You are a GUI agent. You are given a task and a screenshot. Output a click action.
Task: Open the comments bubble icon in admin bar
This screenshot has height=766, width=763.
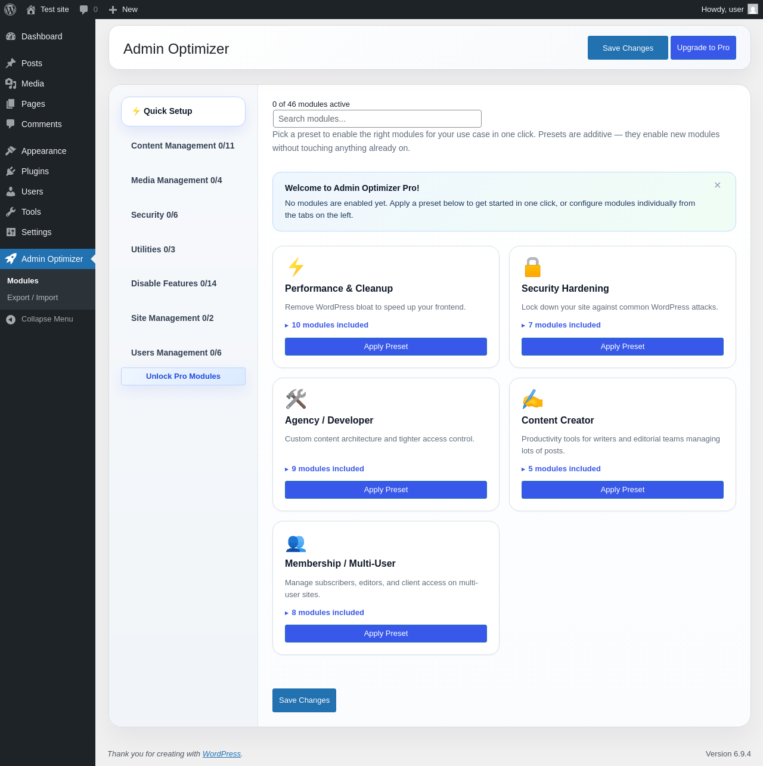[x=84, y=10]
